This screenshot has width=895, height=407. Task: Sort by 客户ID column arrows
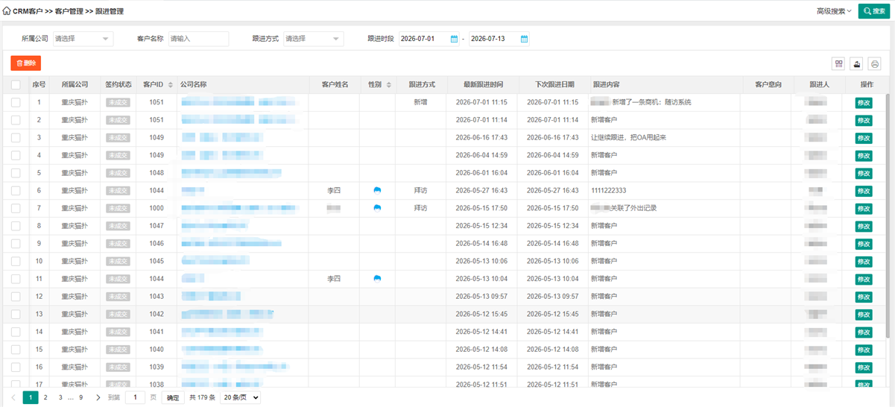point(170,85)
